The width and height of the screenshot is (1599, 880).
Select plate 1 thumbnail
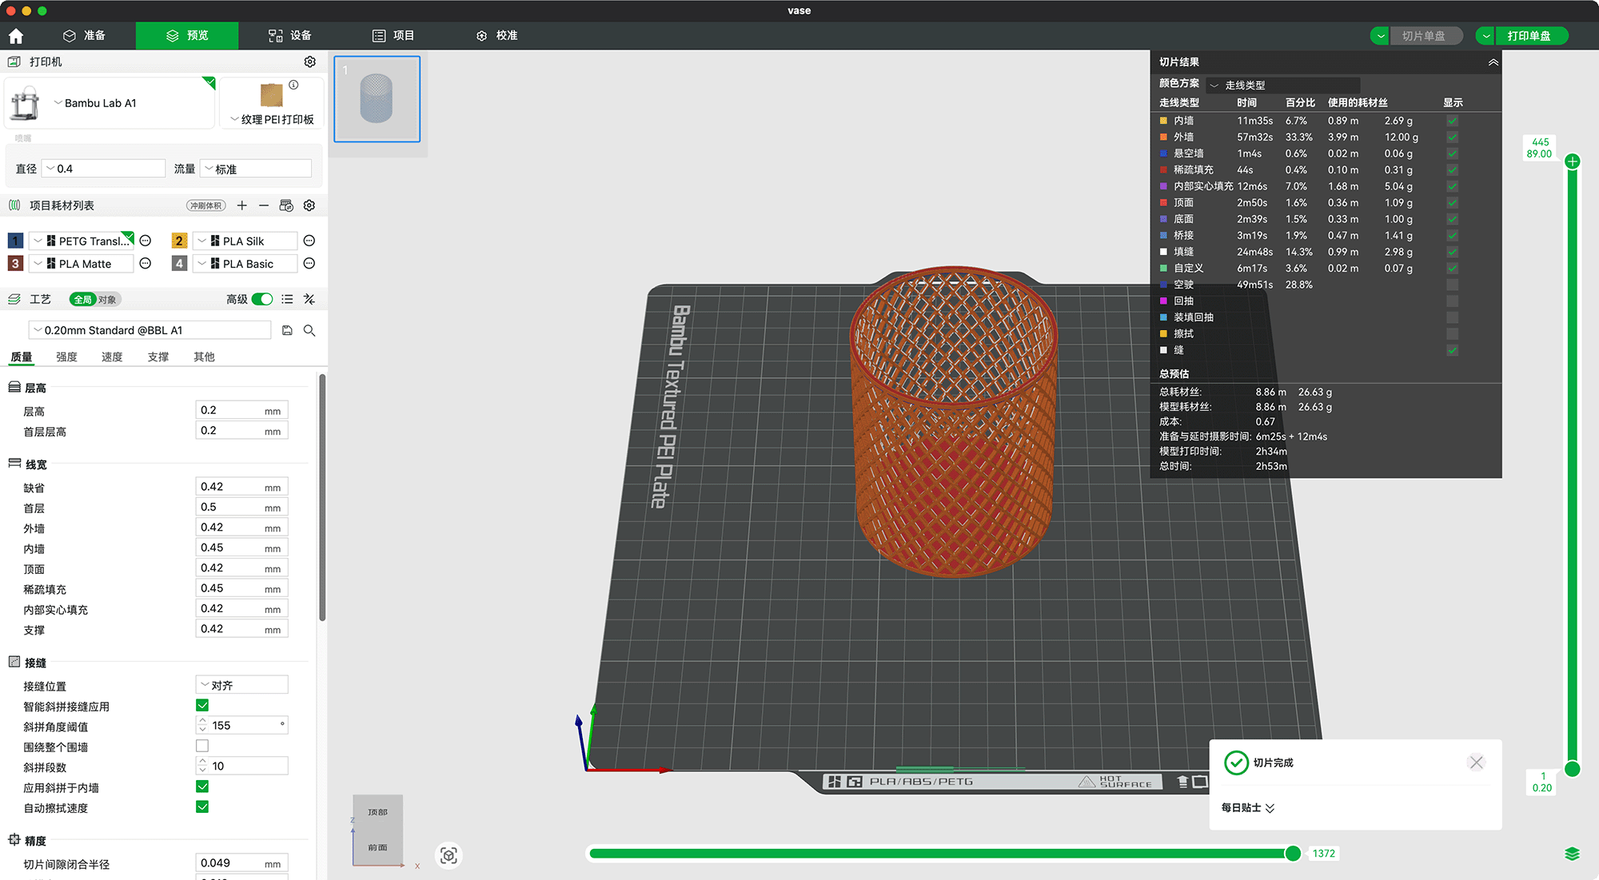pyautogui.click(x=377, y=99)
